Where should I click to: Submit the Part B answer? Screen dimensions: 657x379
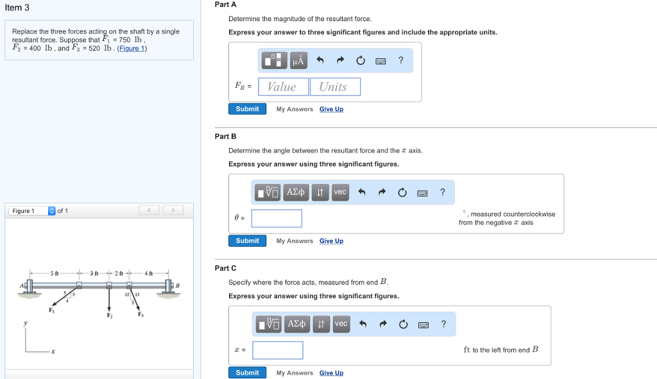pyautogui.click(x=247, y=240)
